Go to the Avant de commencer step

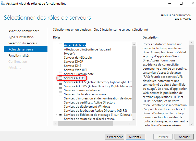[24, 31]
